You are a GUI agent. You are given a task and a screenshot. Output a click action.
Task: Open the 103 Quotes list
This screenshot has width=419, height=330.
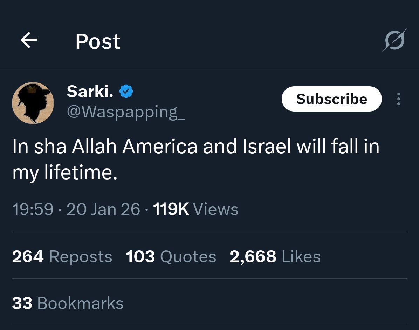click(171, 256)
